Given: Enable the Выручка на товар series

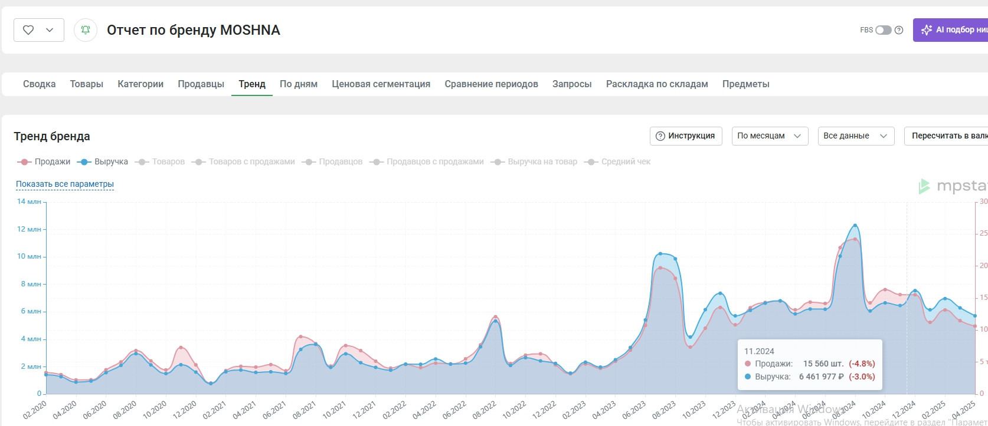Looking at the screenshot, I should coord(534,162).
